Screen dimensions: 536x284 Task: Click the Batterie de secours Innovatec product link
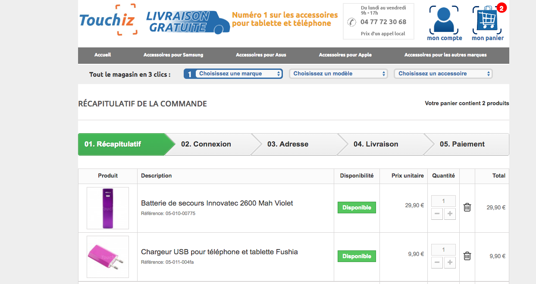[217, 203]
